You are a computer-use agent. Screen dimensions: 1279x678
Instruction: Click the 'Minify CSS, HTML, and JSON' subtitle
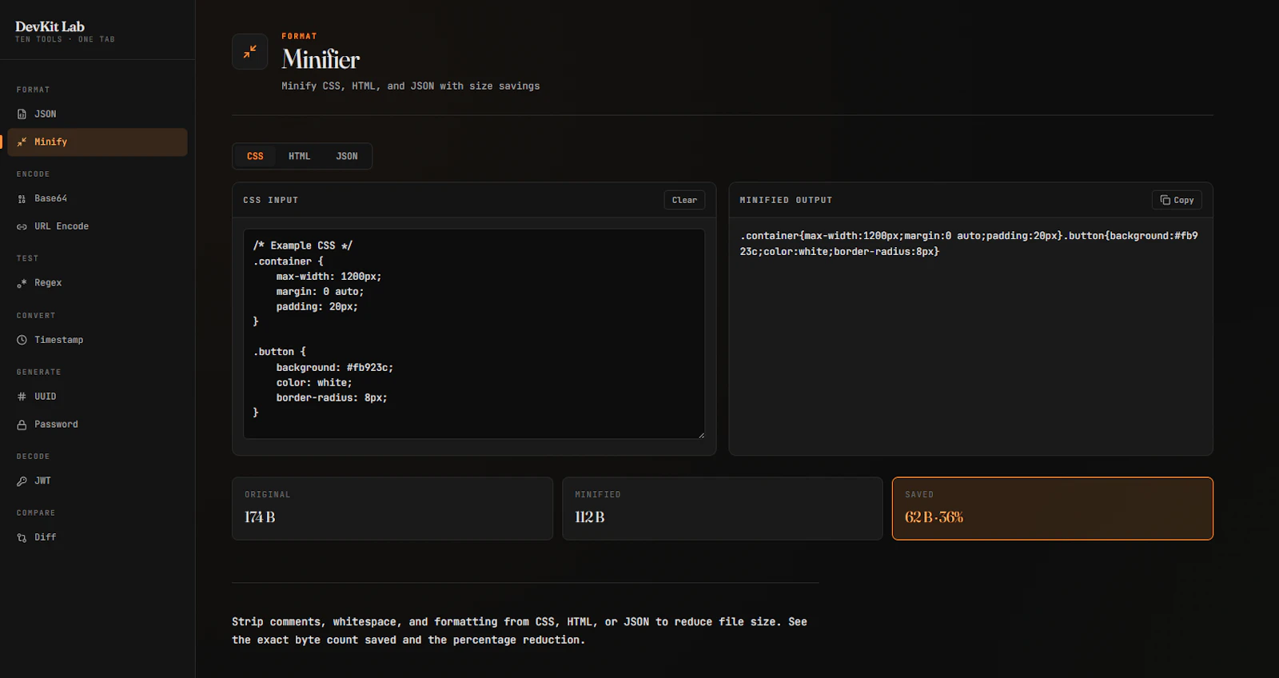click(411, 86)
